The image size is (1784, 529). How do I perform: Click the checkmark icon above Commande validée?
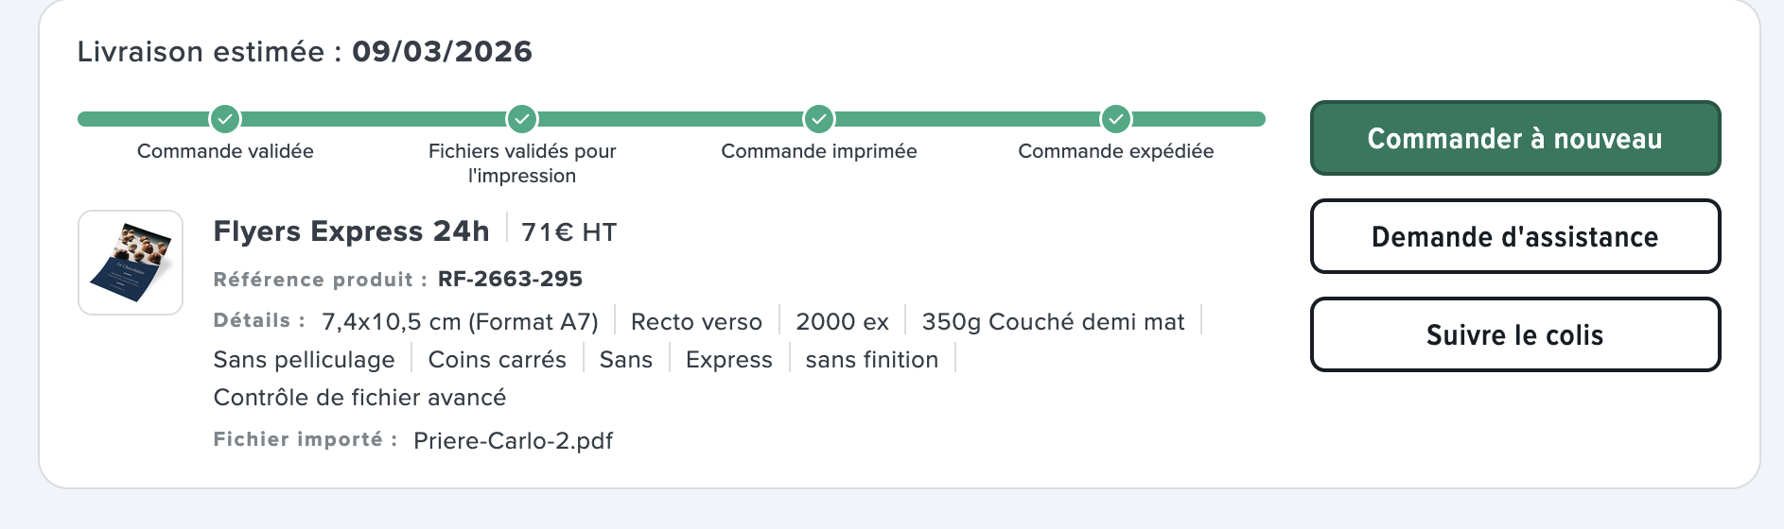tap(225, 119)
